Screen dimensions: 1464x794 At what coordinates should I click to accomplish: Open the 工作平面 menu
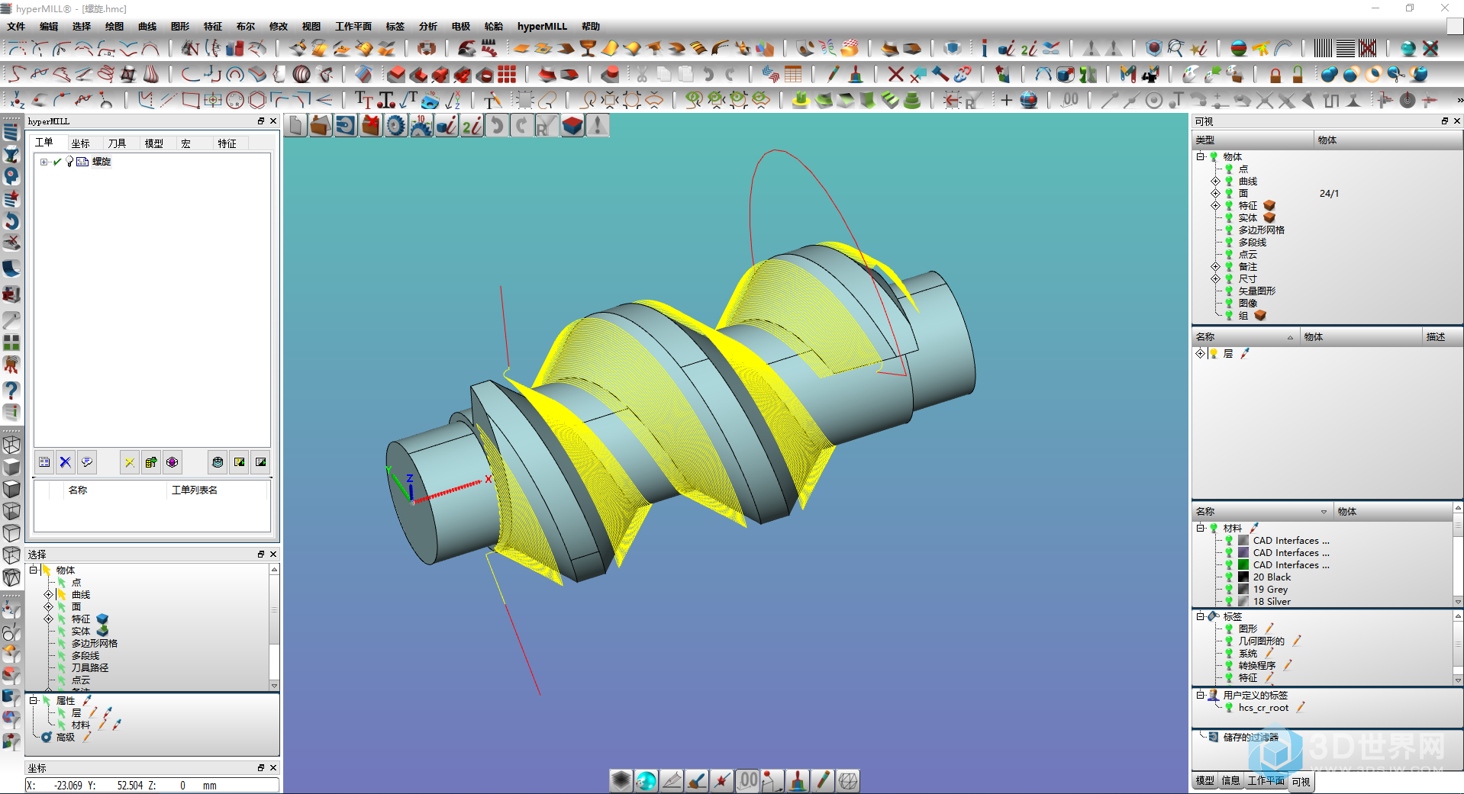[x=353, y=27]
